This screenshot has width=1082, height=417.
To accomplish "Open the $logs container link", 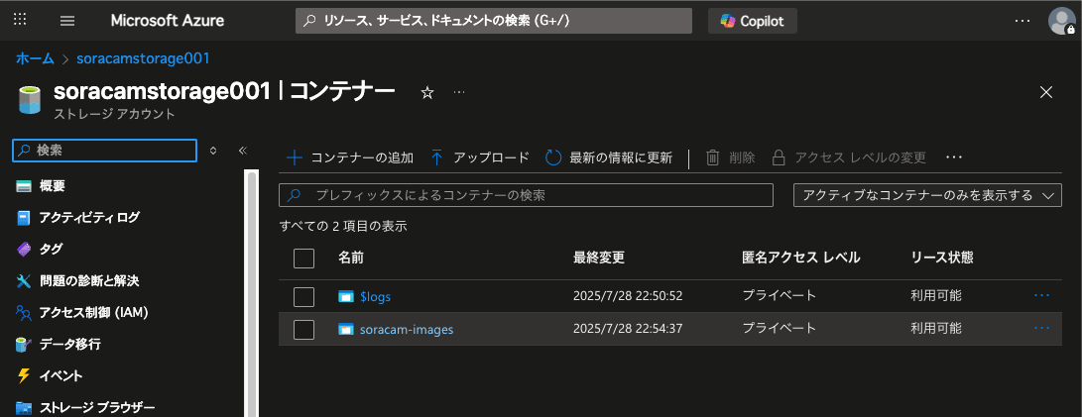I will coord(376,296).
